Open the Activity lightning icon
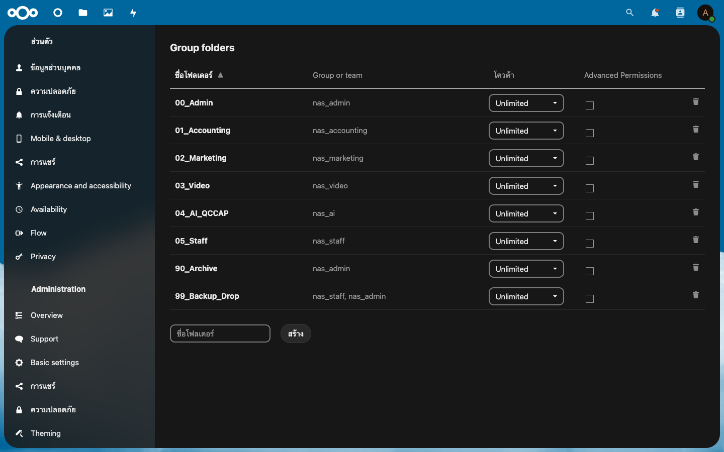724x452 pixels. pos(133,13)
